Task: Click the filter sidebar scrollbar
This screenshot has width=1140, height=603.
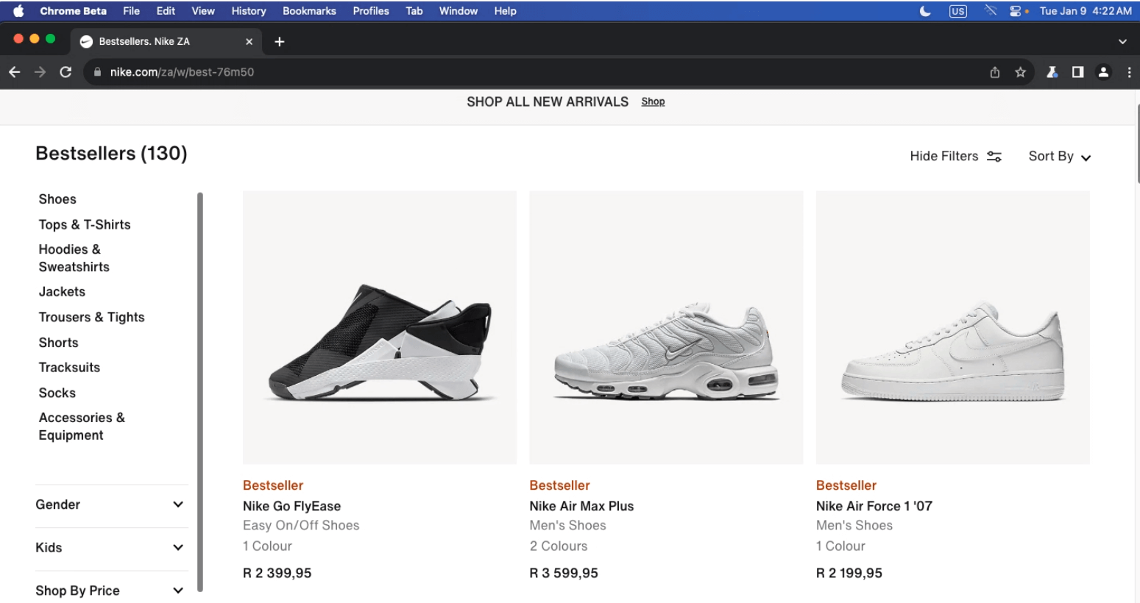Action: coord(199,390)
